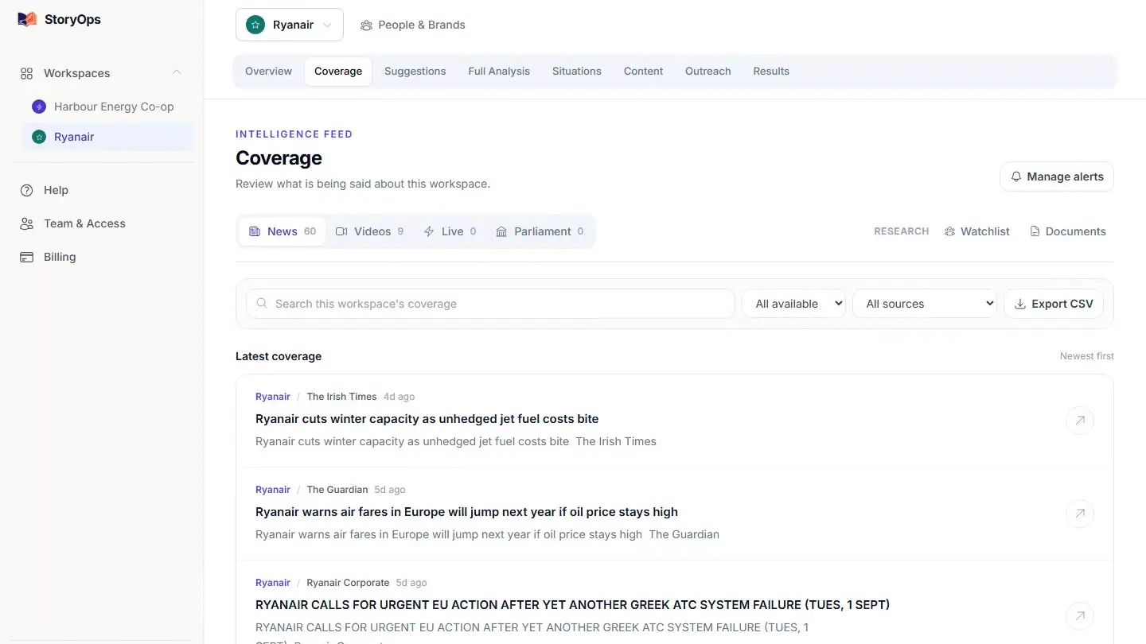Screen dimensions: 1146x644
Task: Open People & Brands
Action: coord(412,25)
